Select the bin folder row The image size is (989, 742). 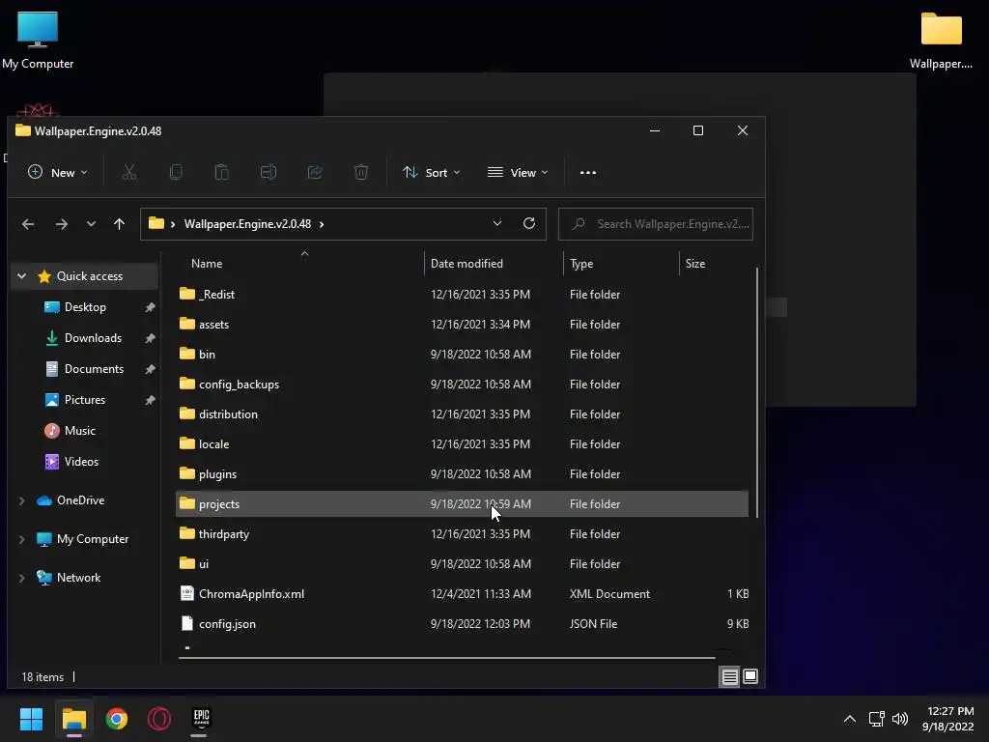coord(462,354)
